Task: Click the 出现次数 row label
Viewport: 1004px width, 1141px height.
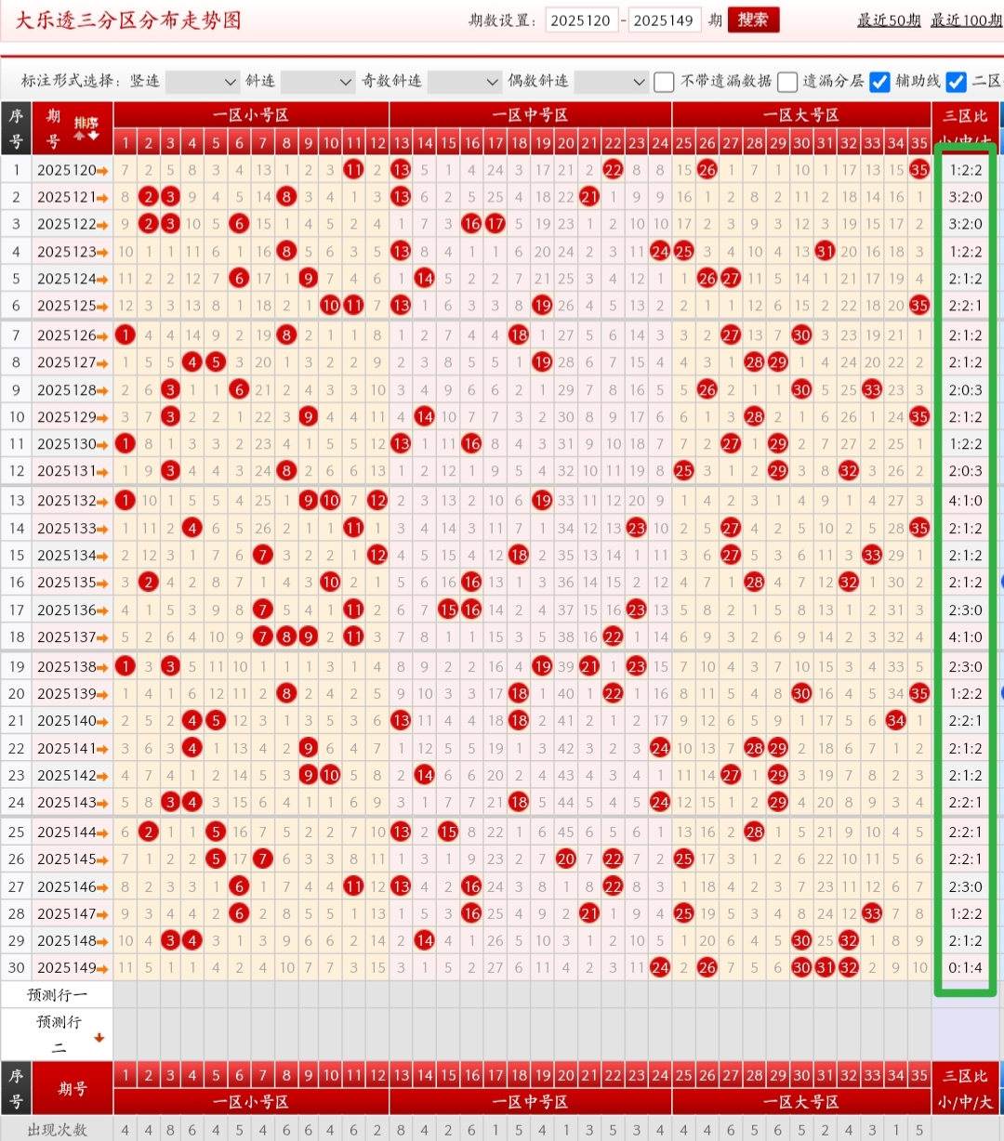Action: [58, 1129]
